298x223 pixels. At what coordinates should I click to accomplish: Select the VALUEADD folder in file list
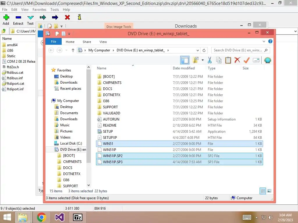(x=179, y=113)
